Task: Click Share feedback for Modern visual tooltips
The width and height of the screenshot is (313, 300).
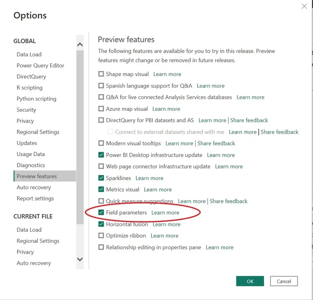Action: (216, 144)
